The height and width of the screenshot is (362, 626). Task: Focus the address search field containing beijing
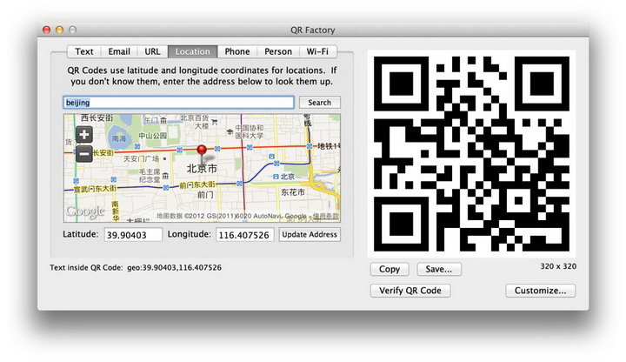pos(178,103)
